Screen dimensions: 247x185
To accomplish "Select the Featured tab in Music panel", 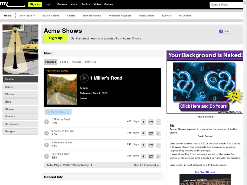I will pos(51,62).
